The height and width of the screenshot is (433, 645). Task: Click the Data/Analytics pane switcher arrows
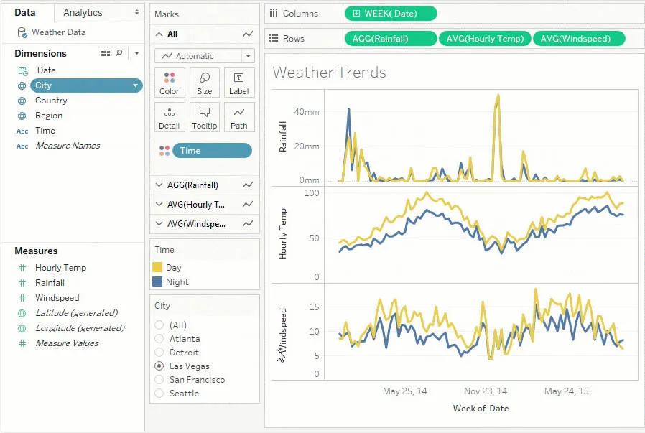136,13
